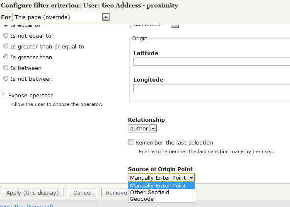This screenshot has width=290, height=207.
Task: Focus the Longitude input field
Action: coord(211,88)
